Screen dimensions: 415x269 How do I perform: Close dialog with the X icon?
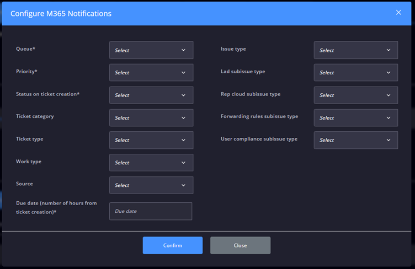point(398,13)
